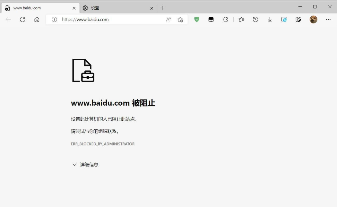Click the blocked document briefcase icon

coord(83,71)
